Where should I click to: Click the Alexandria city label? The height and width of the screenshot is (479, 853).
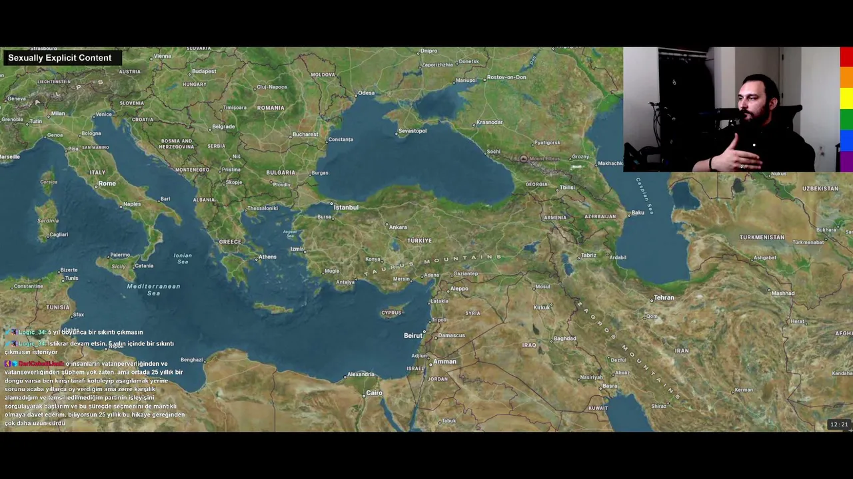click(x=361, y=375)
